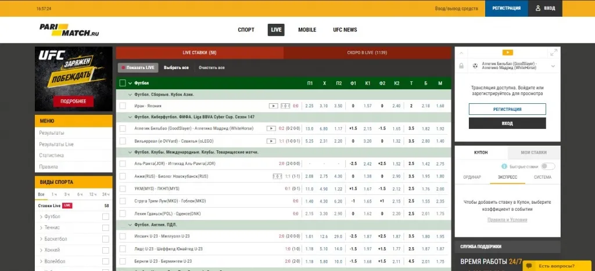Tick checkbox for Вильярреал - Севилья match

[x=122, y=141]
